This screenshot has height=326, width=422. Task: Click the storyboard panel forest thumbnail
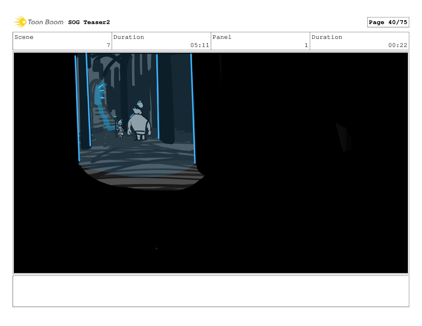pyautogui.click(x=211, y=163)
